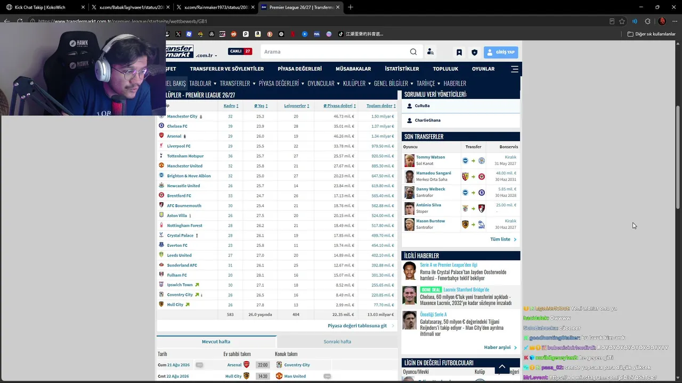The image size is (682, 383).
Task: Open match comment bubble for Hull City fixture
Action: coord(327,376)
